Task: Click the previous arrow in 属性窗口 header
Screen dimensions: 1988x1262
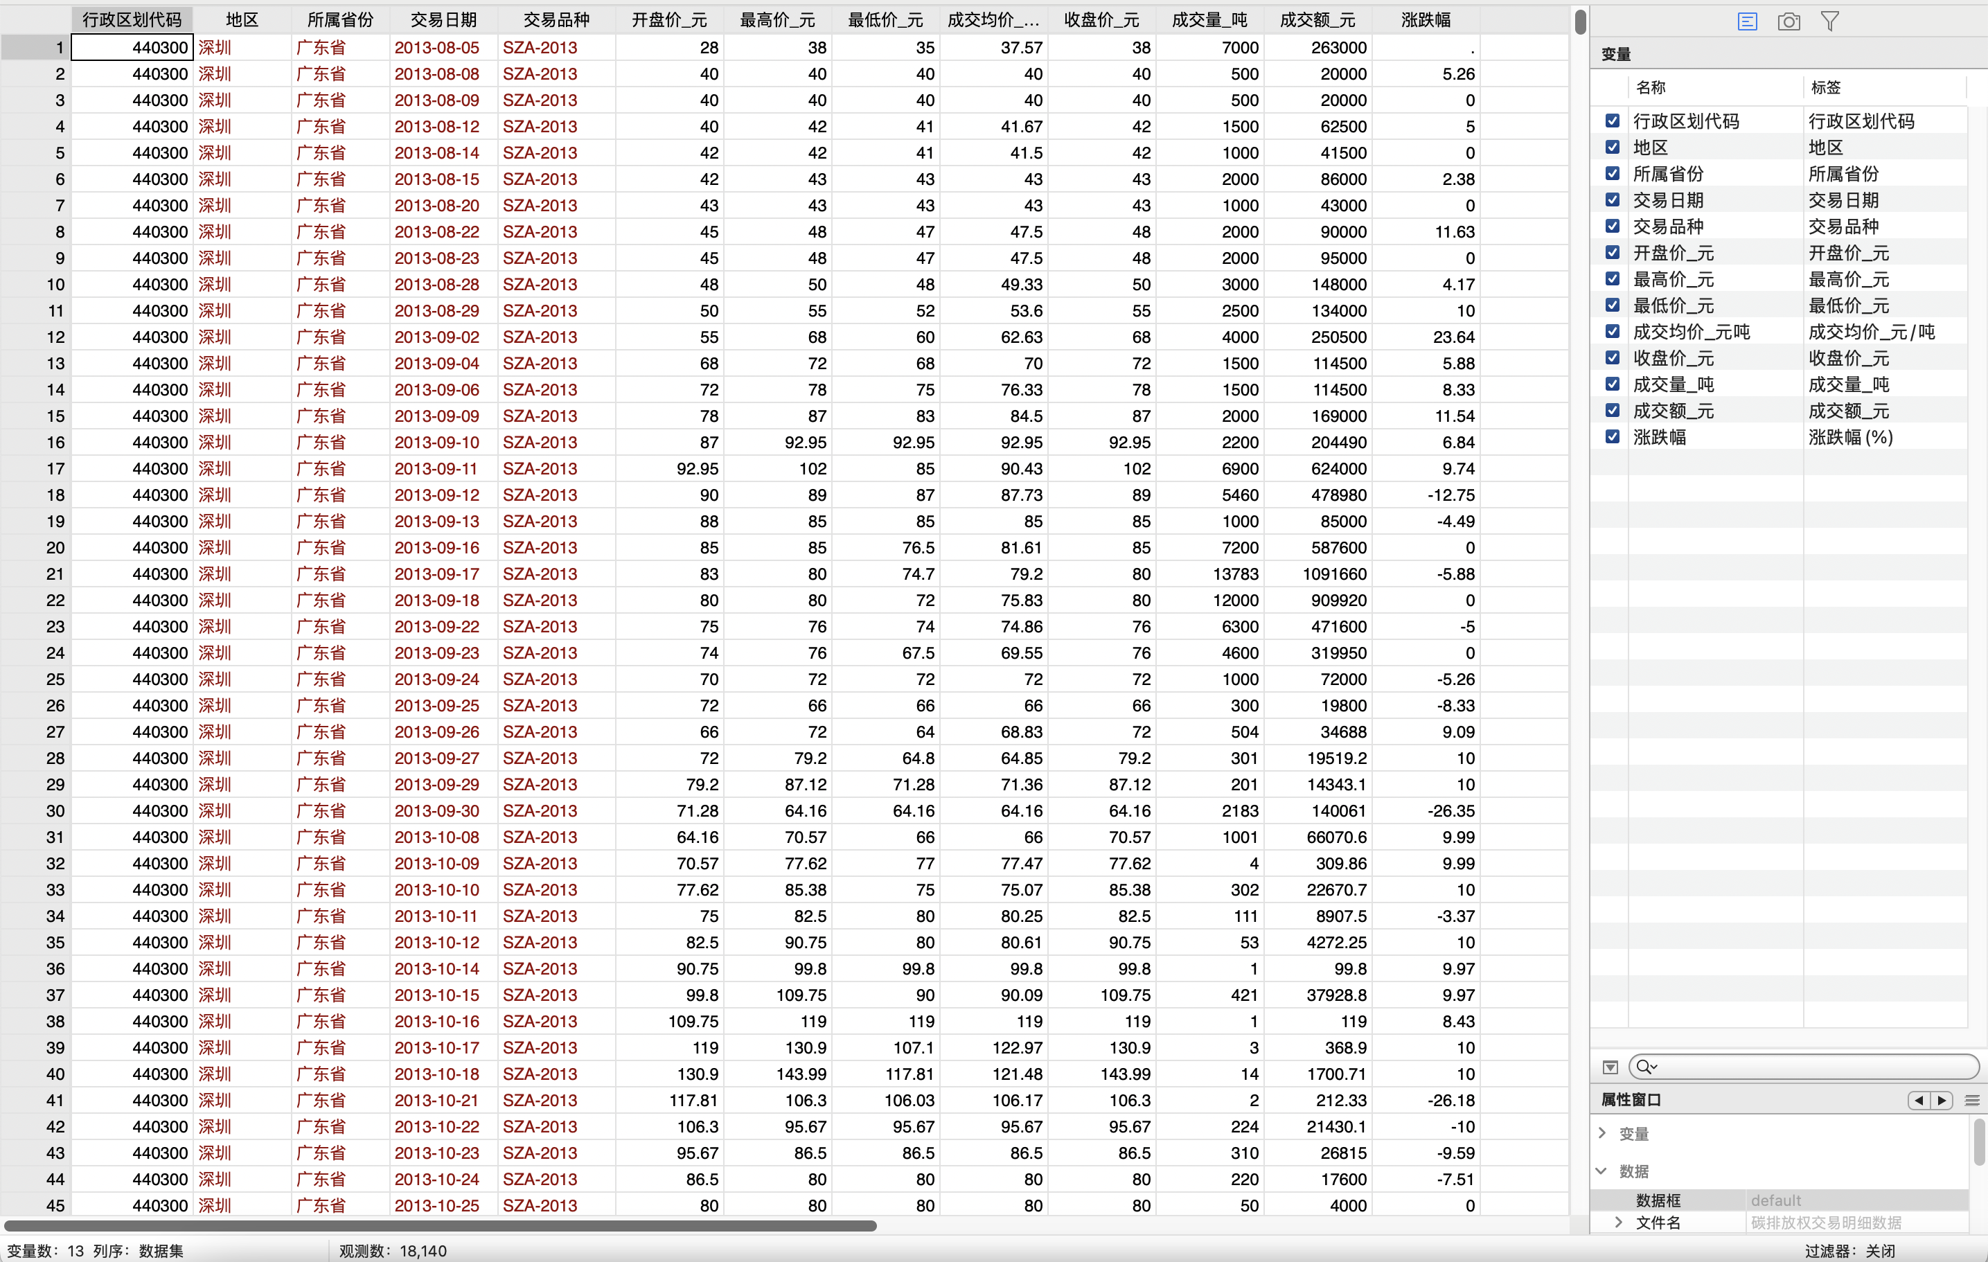Action: point(1919,1100)
